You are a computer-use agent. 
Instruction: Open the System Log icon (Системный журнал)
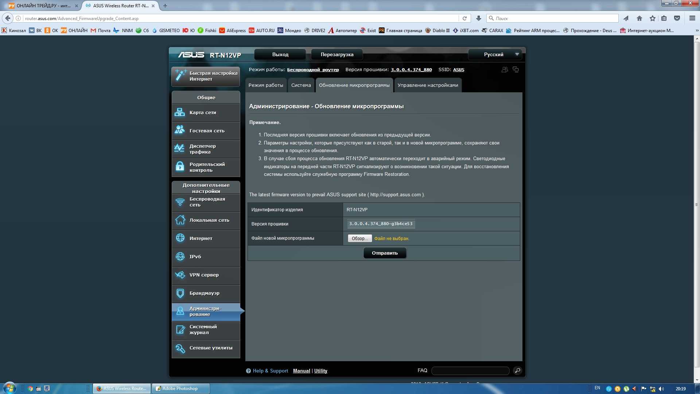pos(180,329)
